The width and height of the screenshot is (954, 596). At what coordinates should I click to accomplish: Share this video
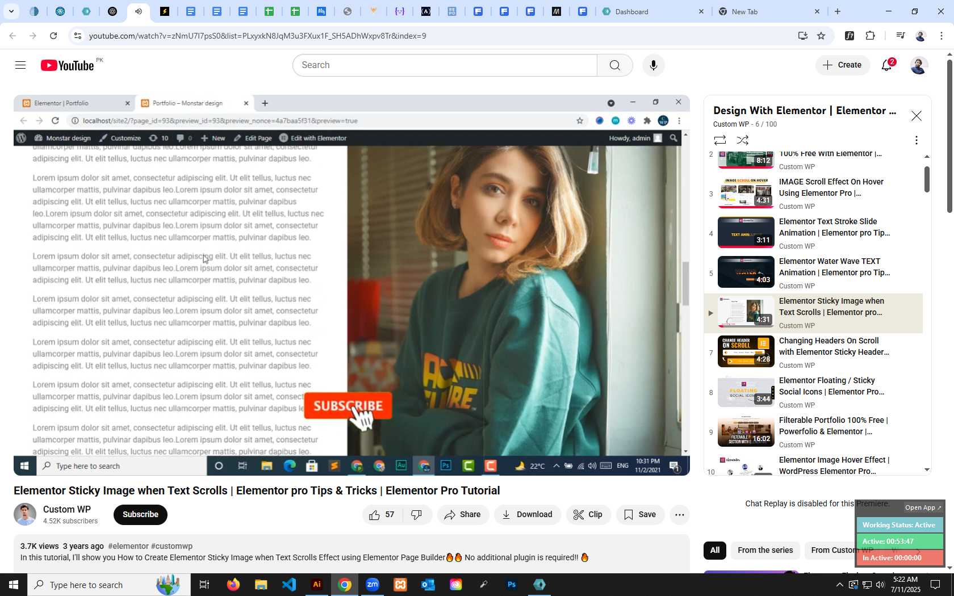pyautogui.click(x=463, y=515)
